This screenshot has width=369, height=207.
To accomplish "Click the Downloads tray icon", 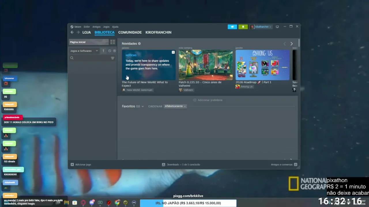I will [163, 164].
